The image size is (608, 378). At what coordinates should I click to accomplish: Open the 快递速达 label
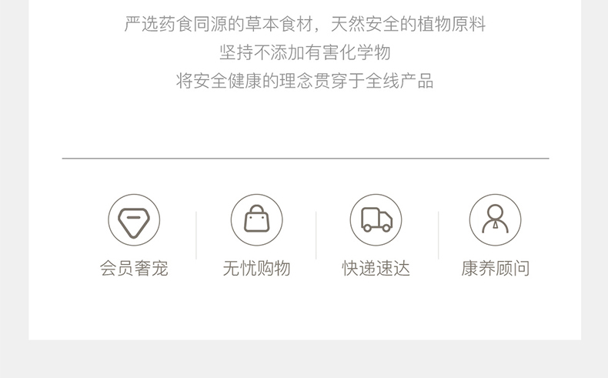coord(376,268)
